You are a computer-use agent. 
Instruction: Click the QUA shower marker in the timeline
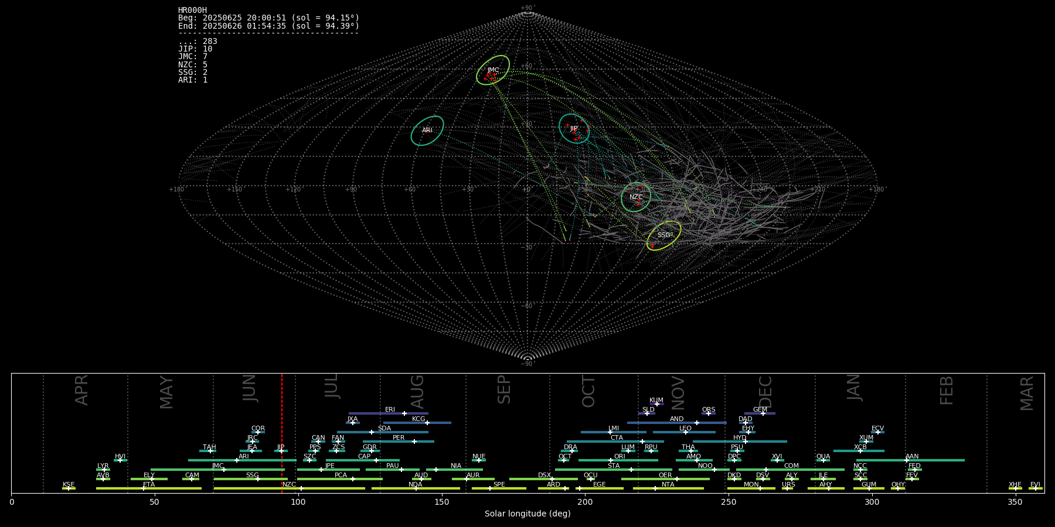pos(823,460)
